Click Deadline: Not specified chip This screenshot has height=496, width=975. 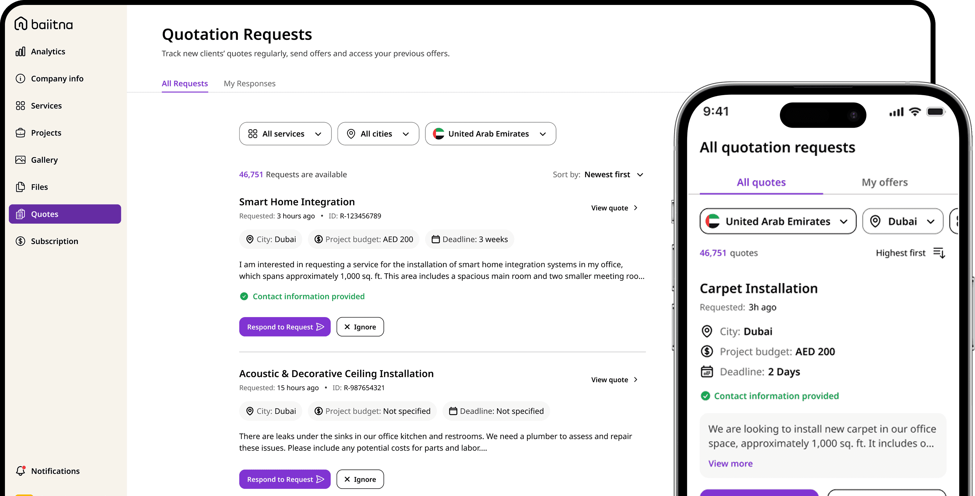click(496, 411)
